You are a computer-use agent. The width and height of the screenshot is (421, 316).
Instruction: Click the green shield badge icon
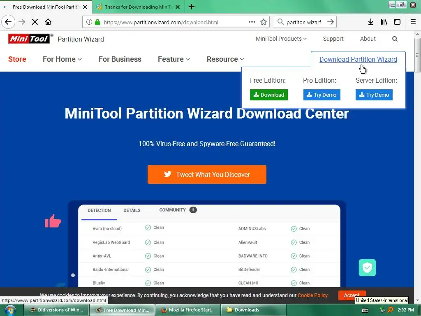coord(367,267)
